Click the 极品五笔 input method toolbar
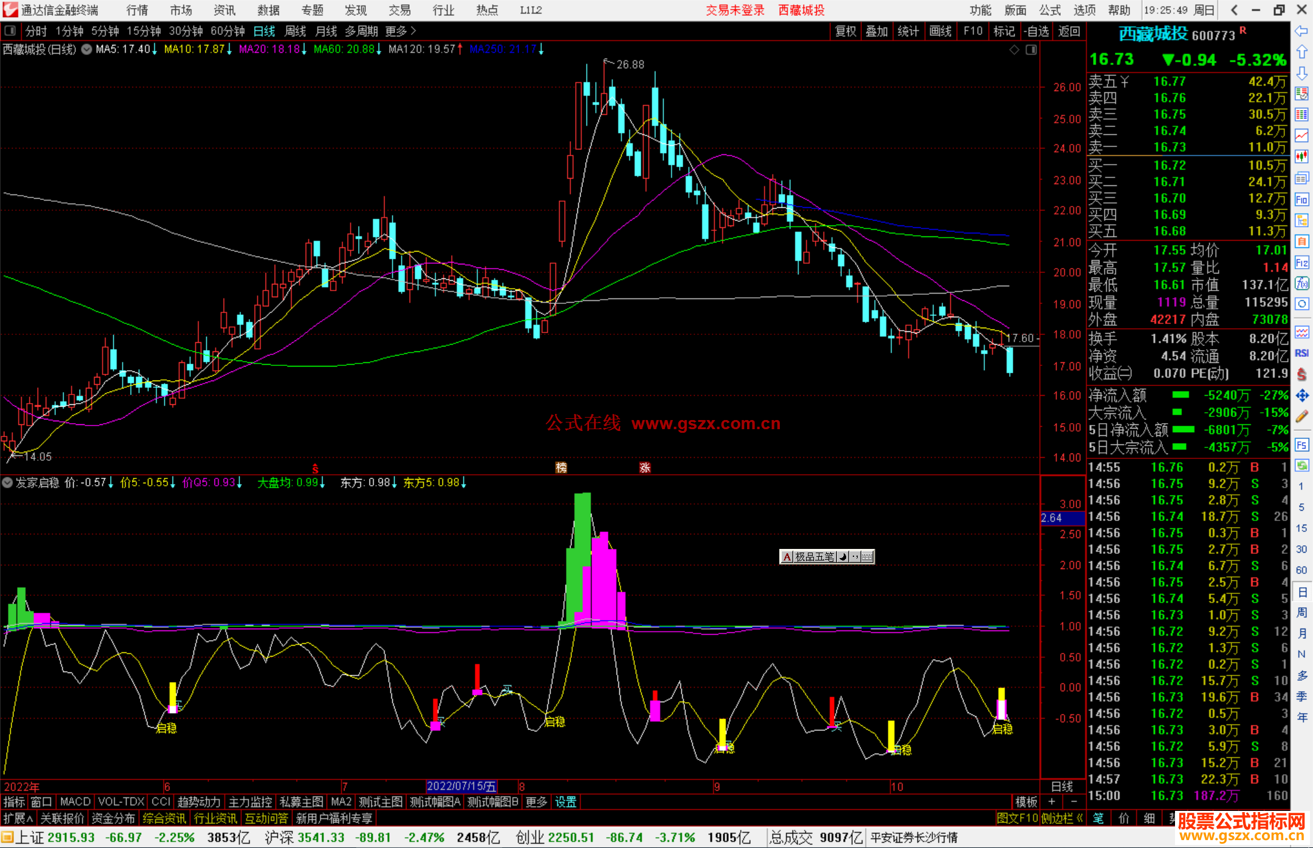The height and width of the screenshot is (848, 1313). [x=827, y=556]
